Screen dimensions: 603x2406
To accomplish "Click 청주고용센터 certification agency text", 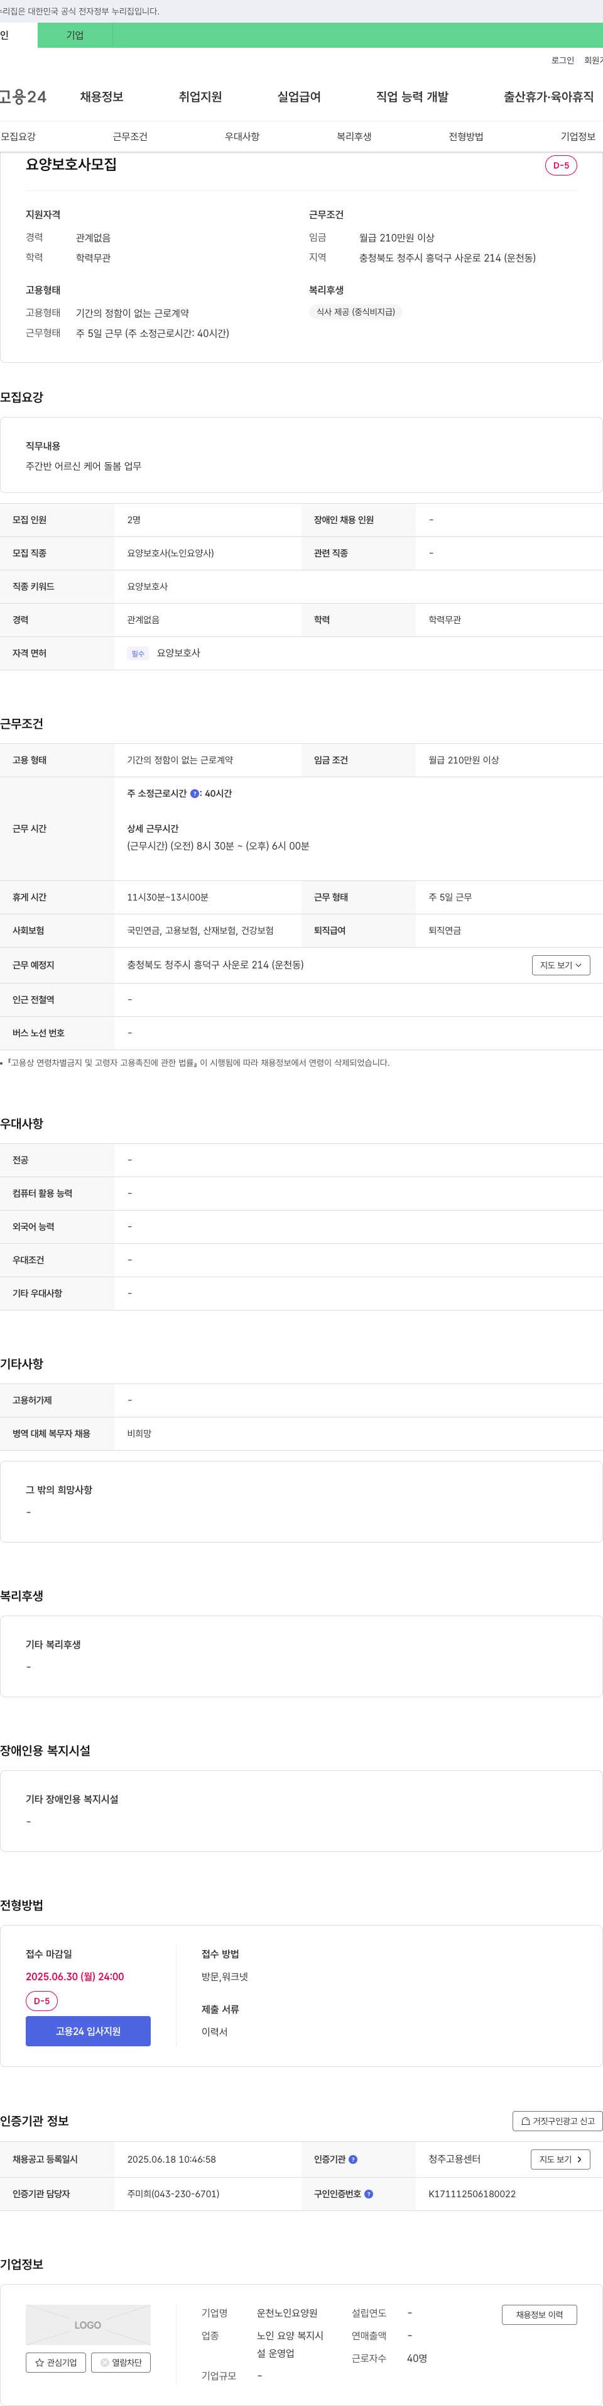I will point(455,2159).
